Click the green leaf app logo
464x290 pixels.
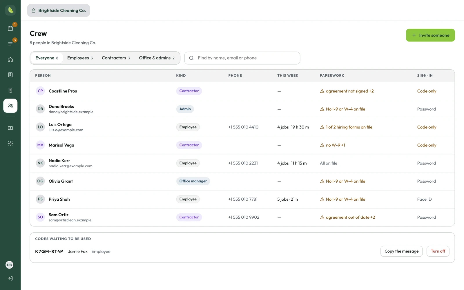click(10, 10)
